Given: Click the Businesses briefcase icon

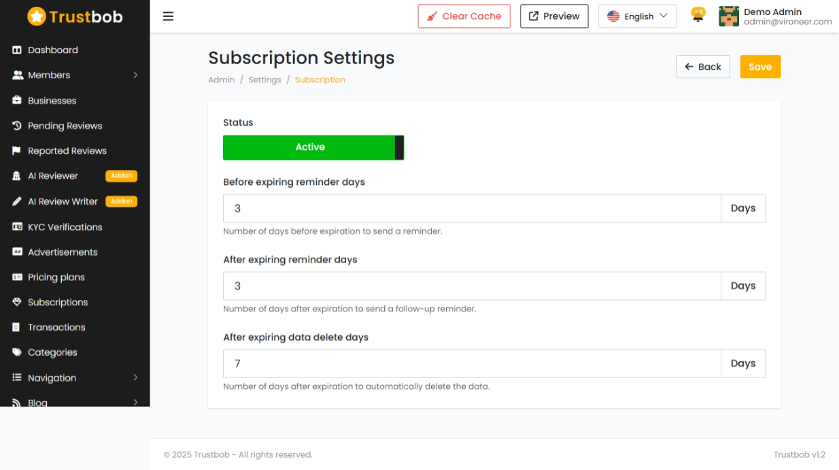Looking at the screenshot, I should (x=17, y=101).
